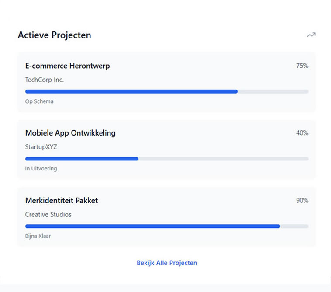Click the 90% progress value
Viewport: 331px width, 292px height.
coord(302,201)
